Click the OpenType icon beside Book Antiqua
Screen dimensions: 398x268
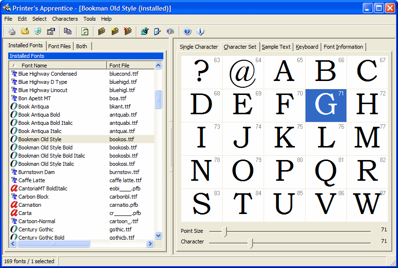tap(14, 107)
